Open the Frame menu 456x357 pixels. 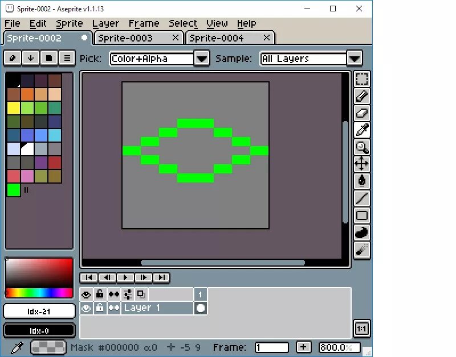pyautogui.click(x=144, y=23)
